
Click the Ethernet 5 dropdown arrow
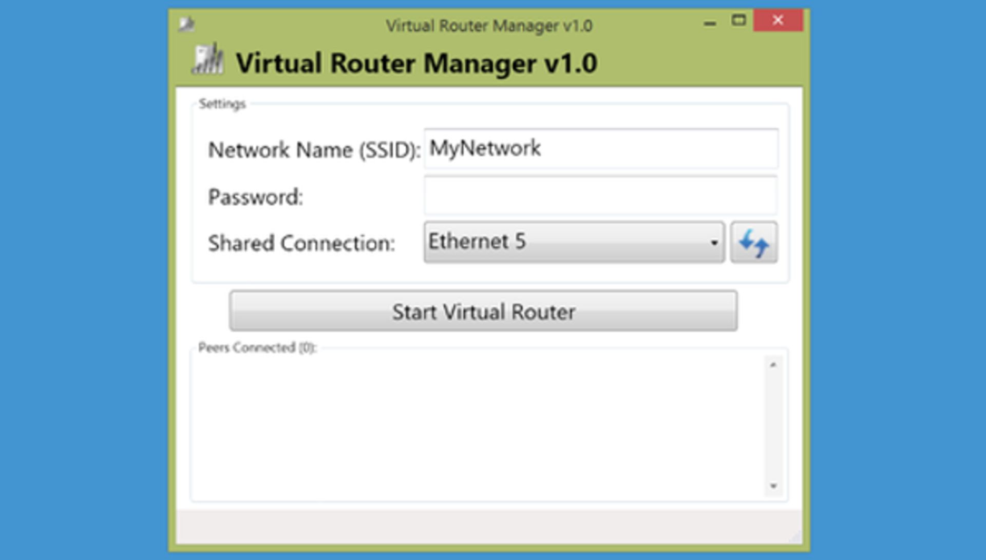click(x=713, y=243)
